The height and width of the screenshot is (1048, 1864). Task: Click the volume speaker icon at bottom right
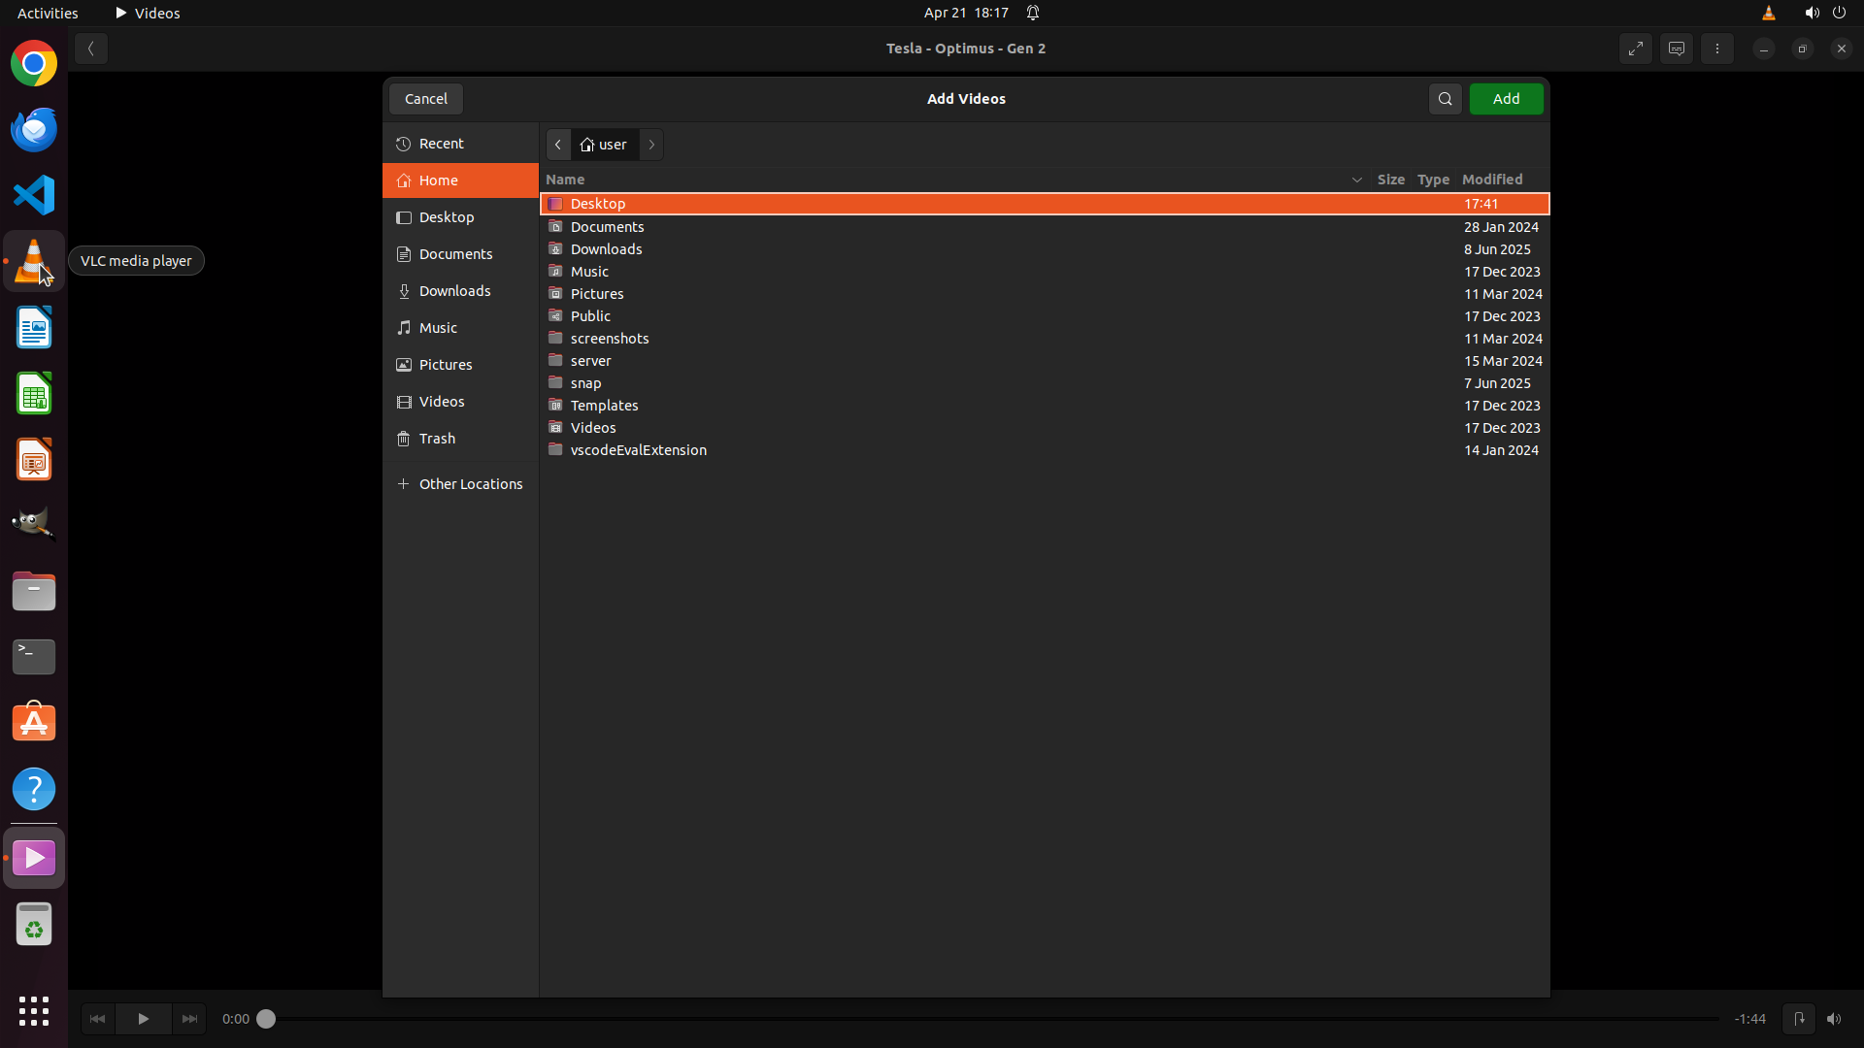coord(1834,1019)
